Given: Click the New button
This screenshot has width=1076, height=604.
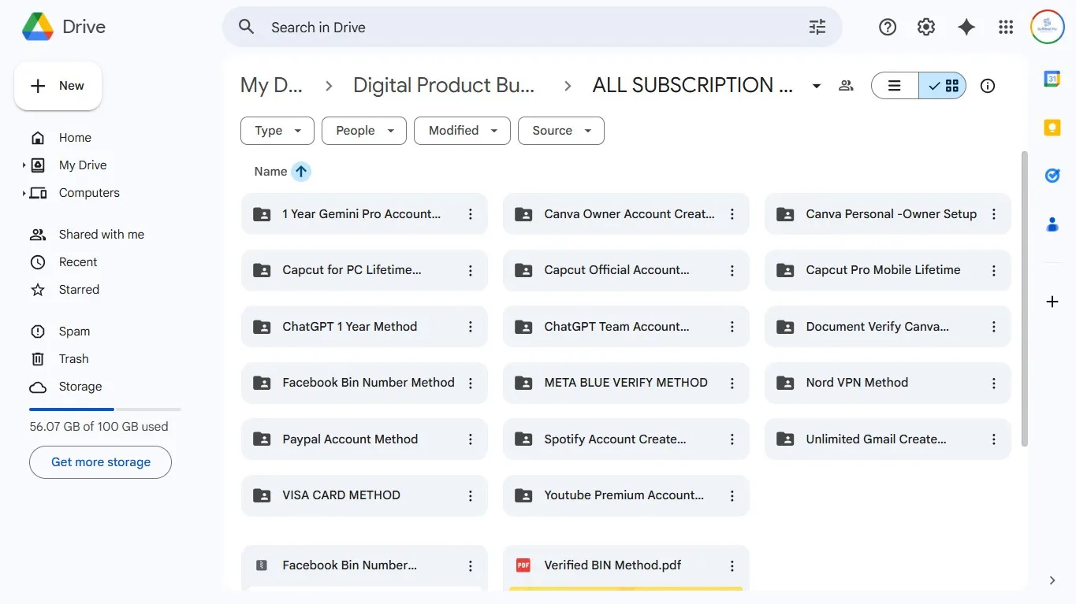Looking at the screenshot, I should pos(58,86).
